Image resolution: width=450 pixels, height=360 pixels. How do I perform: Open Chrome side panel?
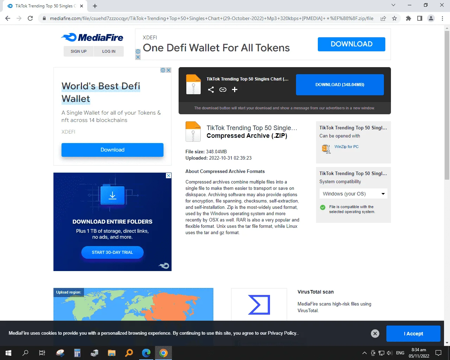(419, 18)
